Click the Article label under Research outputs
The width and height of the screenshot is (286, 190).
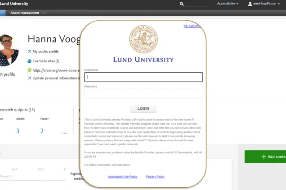tap(20, 119)
